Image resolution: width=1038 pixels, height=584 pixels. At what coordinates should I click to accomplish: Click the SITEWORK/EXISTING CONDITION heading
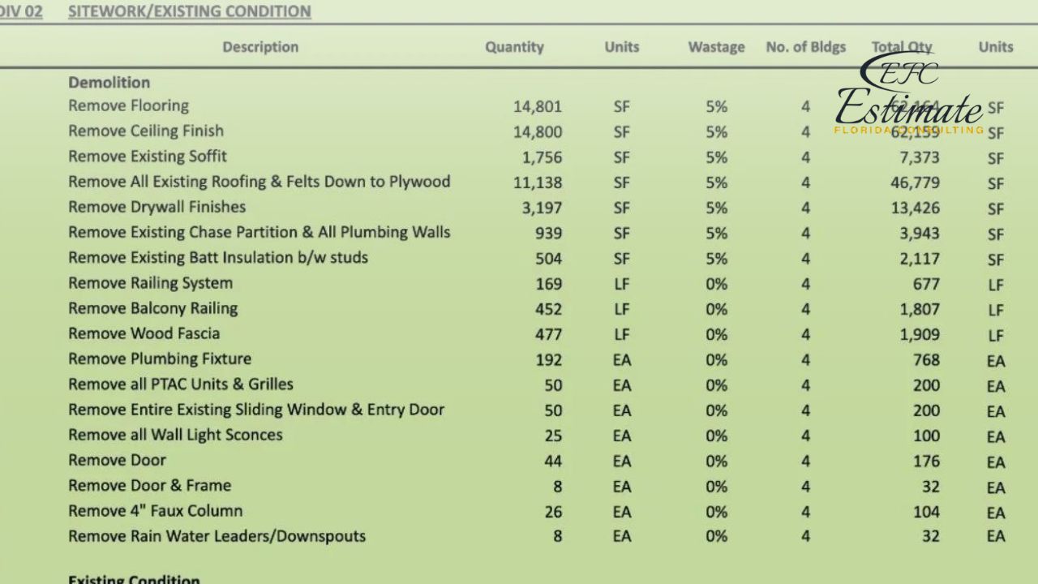pos(189,11)
